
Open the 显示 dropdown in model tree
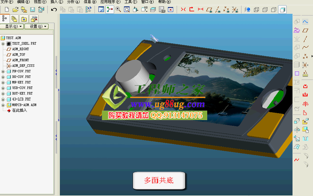point(12,27)
